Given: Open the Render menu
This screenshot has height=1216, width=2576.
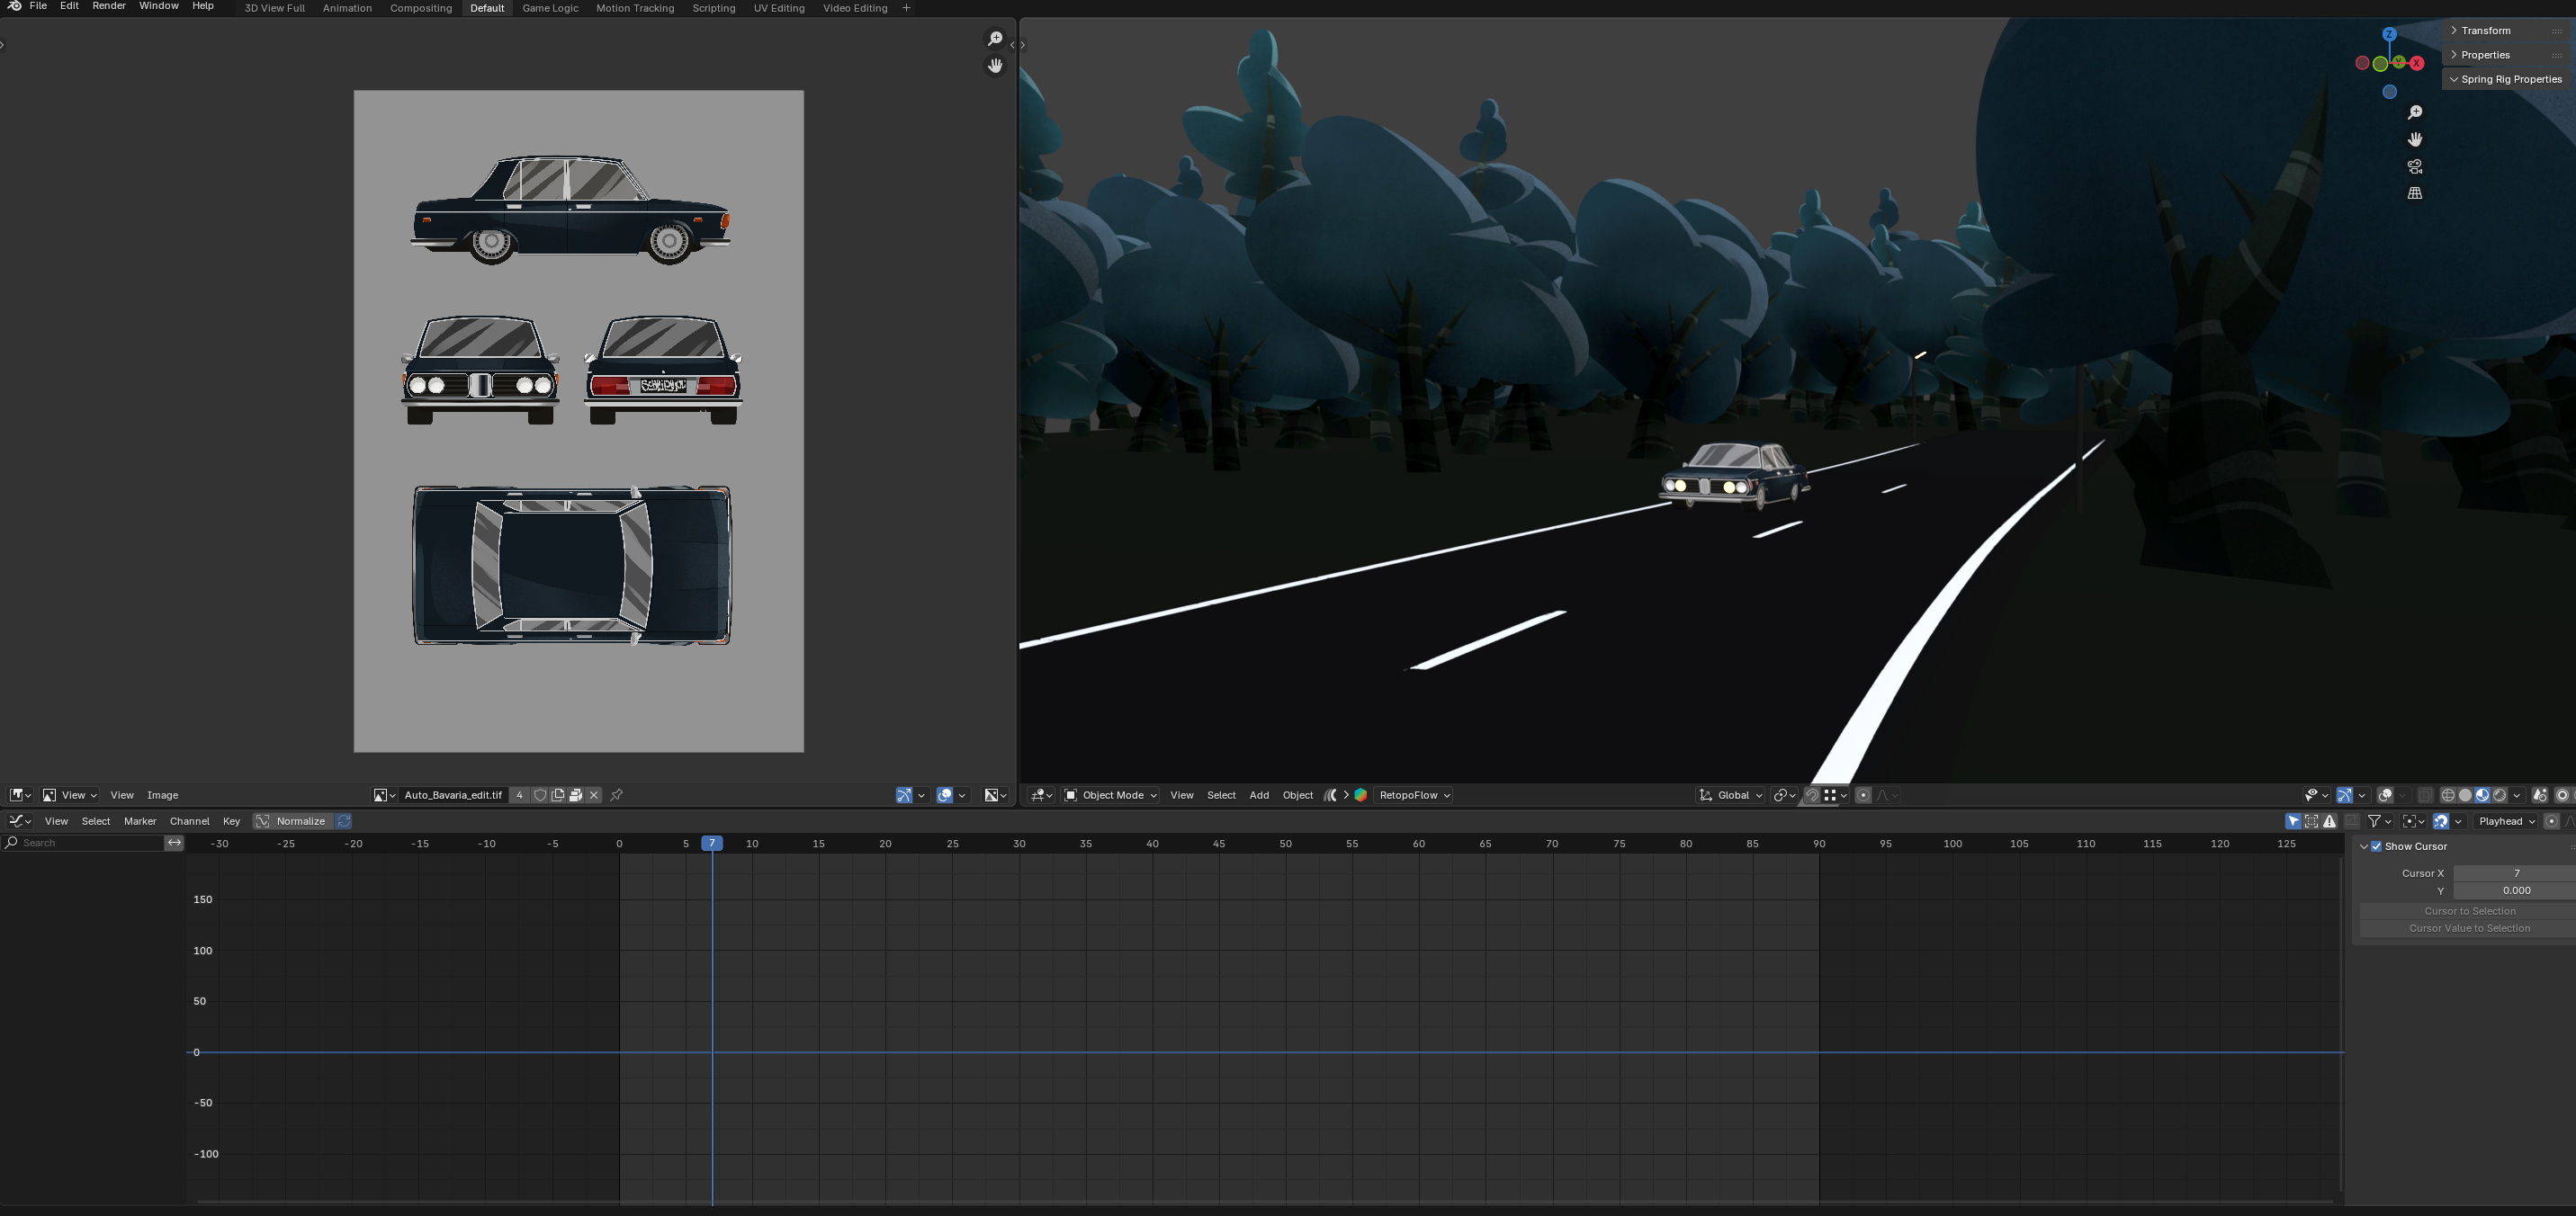Looking at the screenshot, I should pyautogui.click(x=109, y=6).
